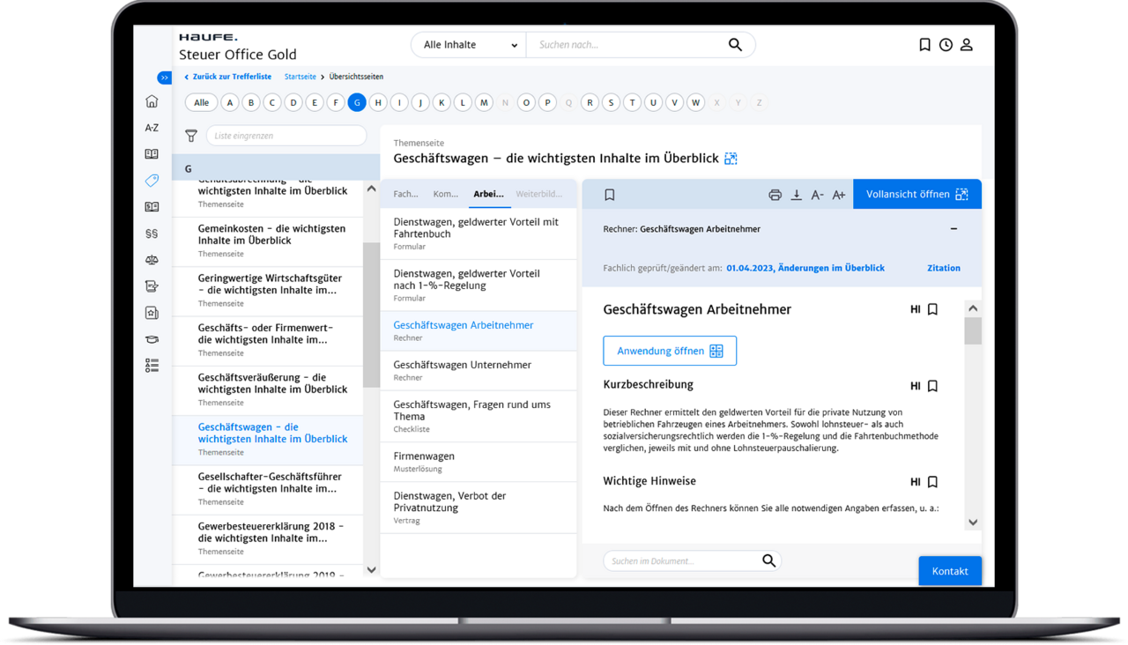The height and width of the screenshot is (645, 1128).
Task: Open Geschäftswagen, Fragen rund ums Thema
Action: coord(479,416)
